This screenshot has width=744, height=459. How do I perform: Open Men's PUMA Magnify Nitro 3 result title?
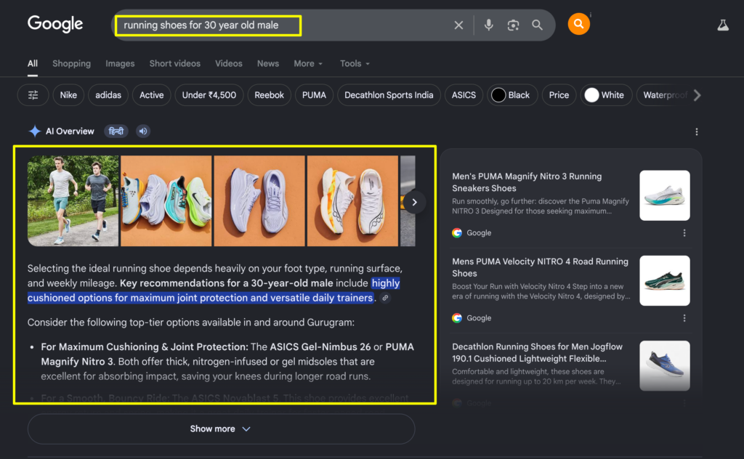[527, 182]
